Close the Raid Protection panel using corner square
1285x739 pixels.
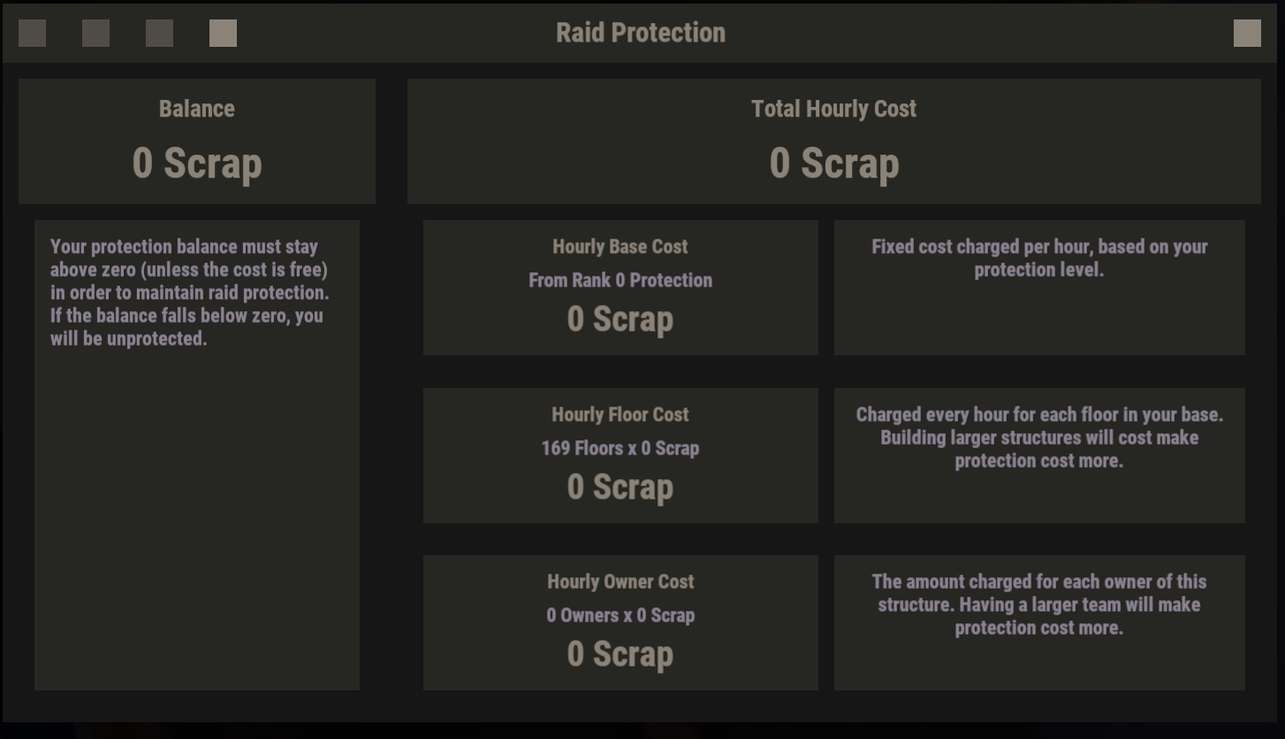pyautogui.click(x=1247, y=33)
